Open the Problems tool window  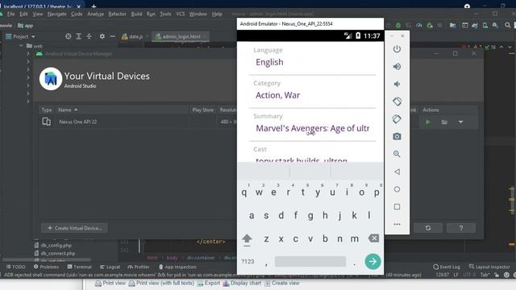[46, 267]
